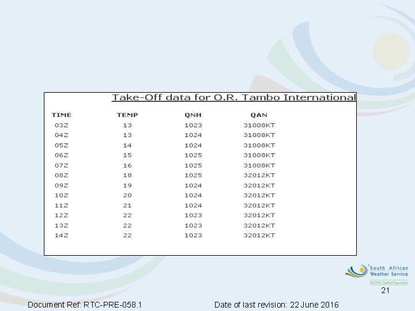Click the TEMP column header
This screenshot has width=415, height=311.
[x=127, y=115]
